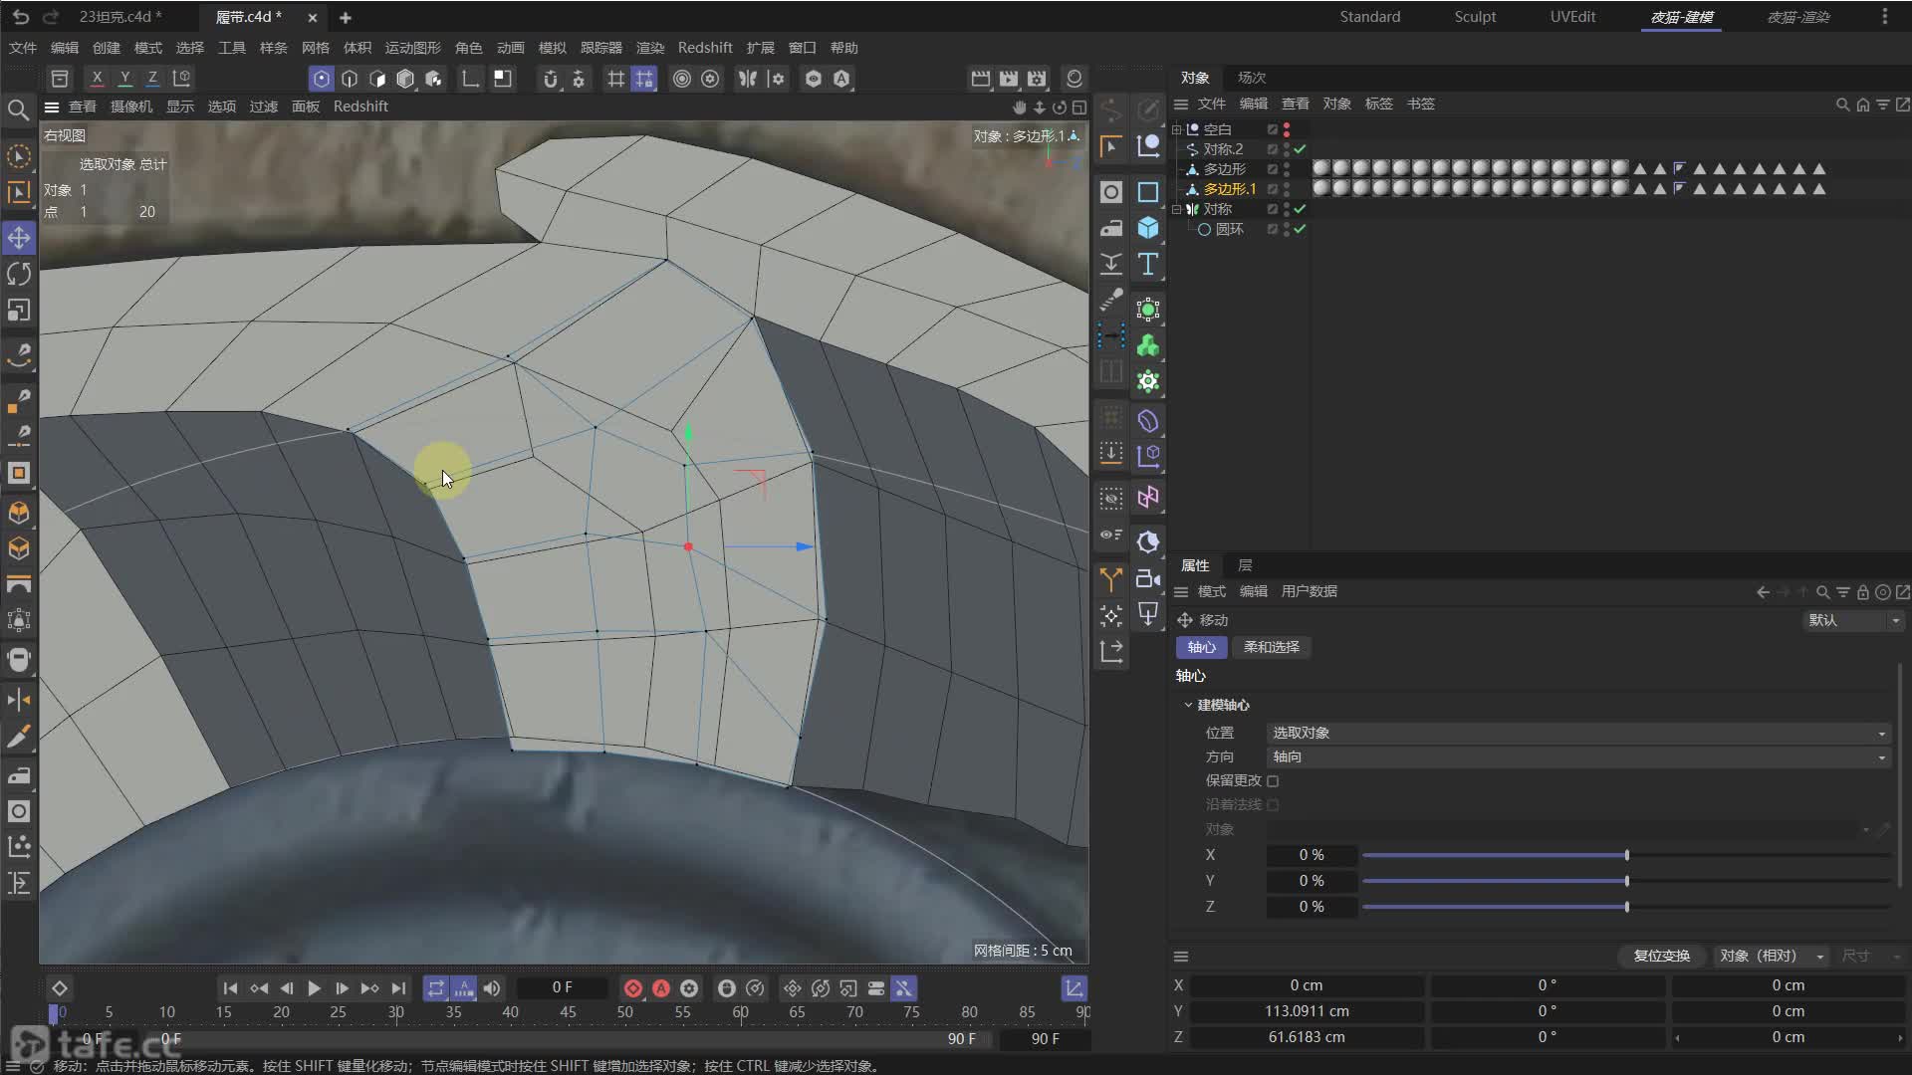This screenshot has height=1075, width=1912.
Task: Open viewport 摄像机 menu
Action: click(130, 107)
